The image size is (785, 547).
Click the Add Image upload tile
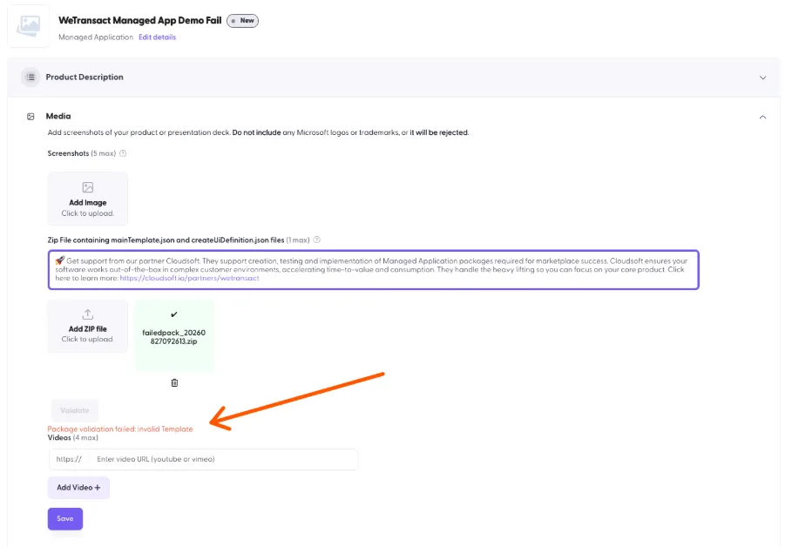coord(88,199)
